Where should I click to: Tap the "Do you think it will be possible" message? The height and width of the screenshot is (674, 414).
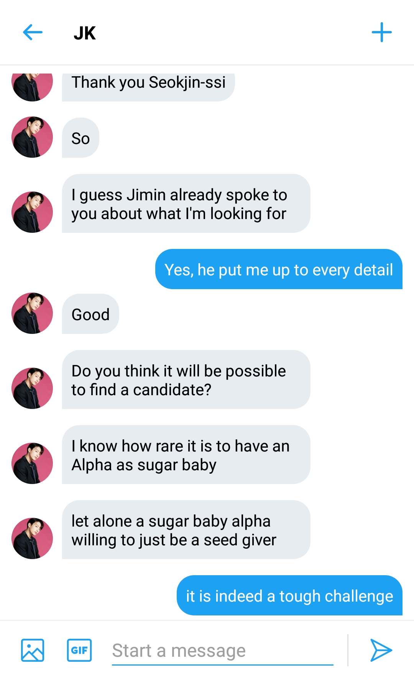[186, 380]
